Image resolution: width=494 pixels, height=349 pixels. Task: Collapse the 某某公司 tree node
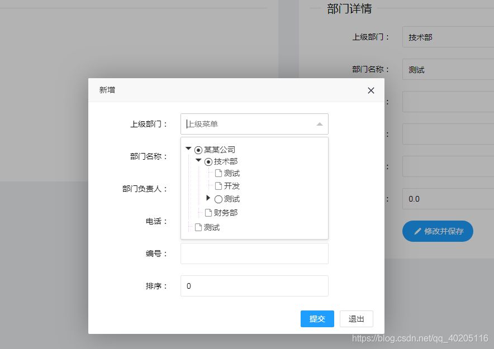point(188,149)
